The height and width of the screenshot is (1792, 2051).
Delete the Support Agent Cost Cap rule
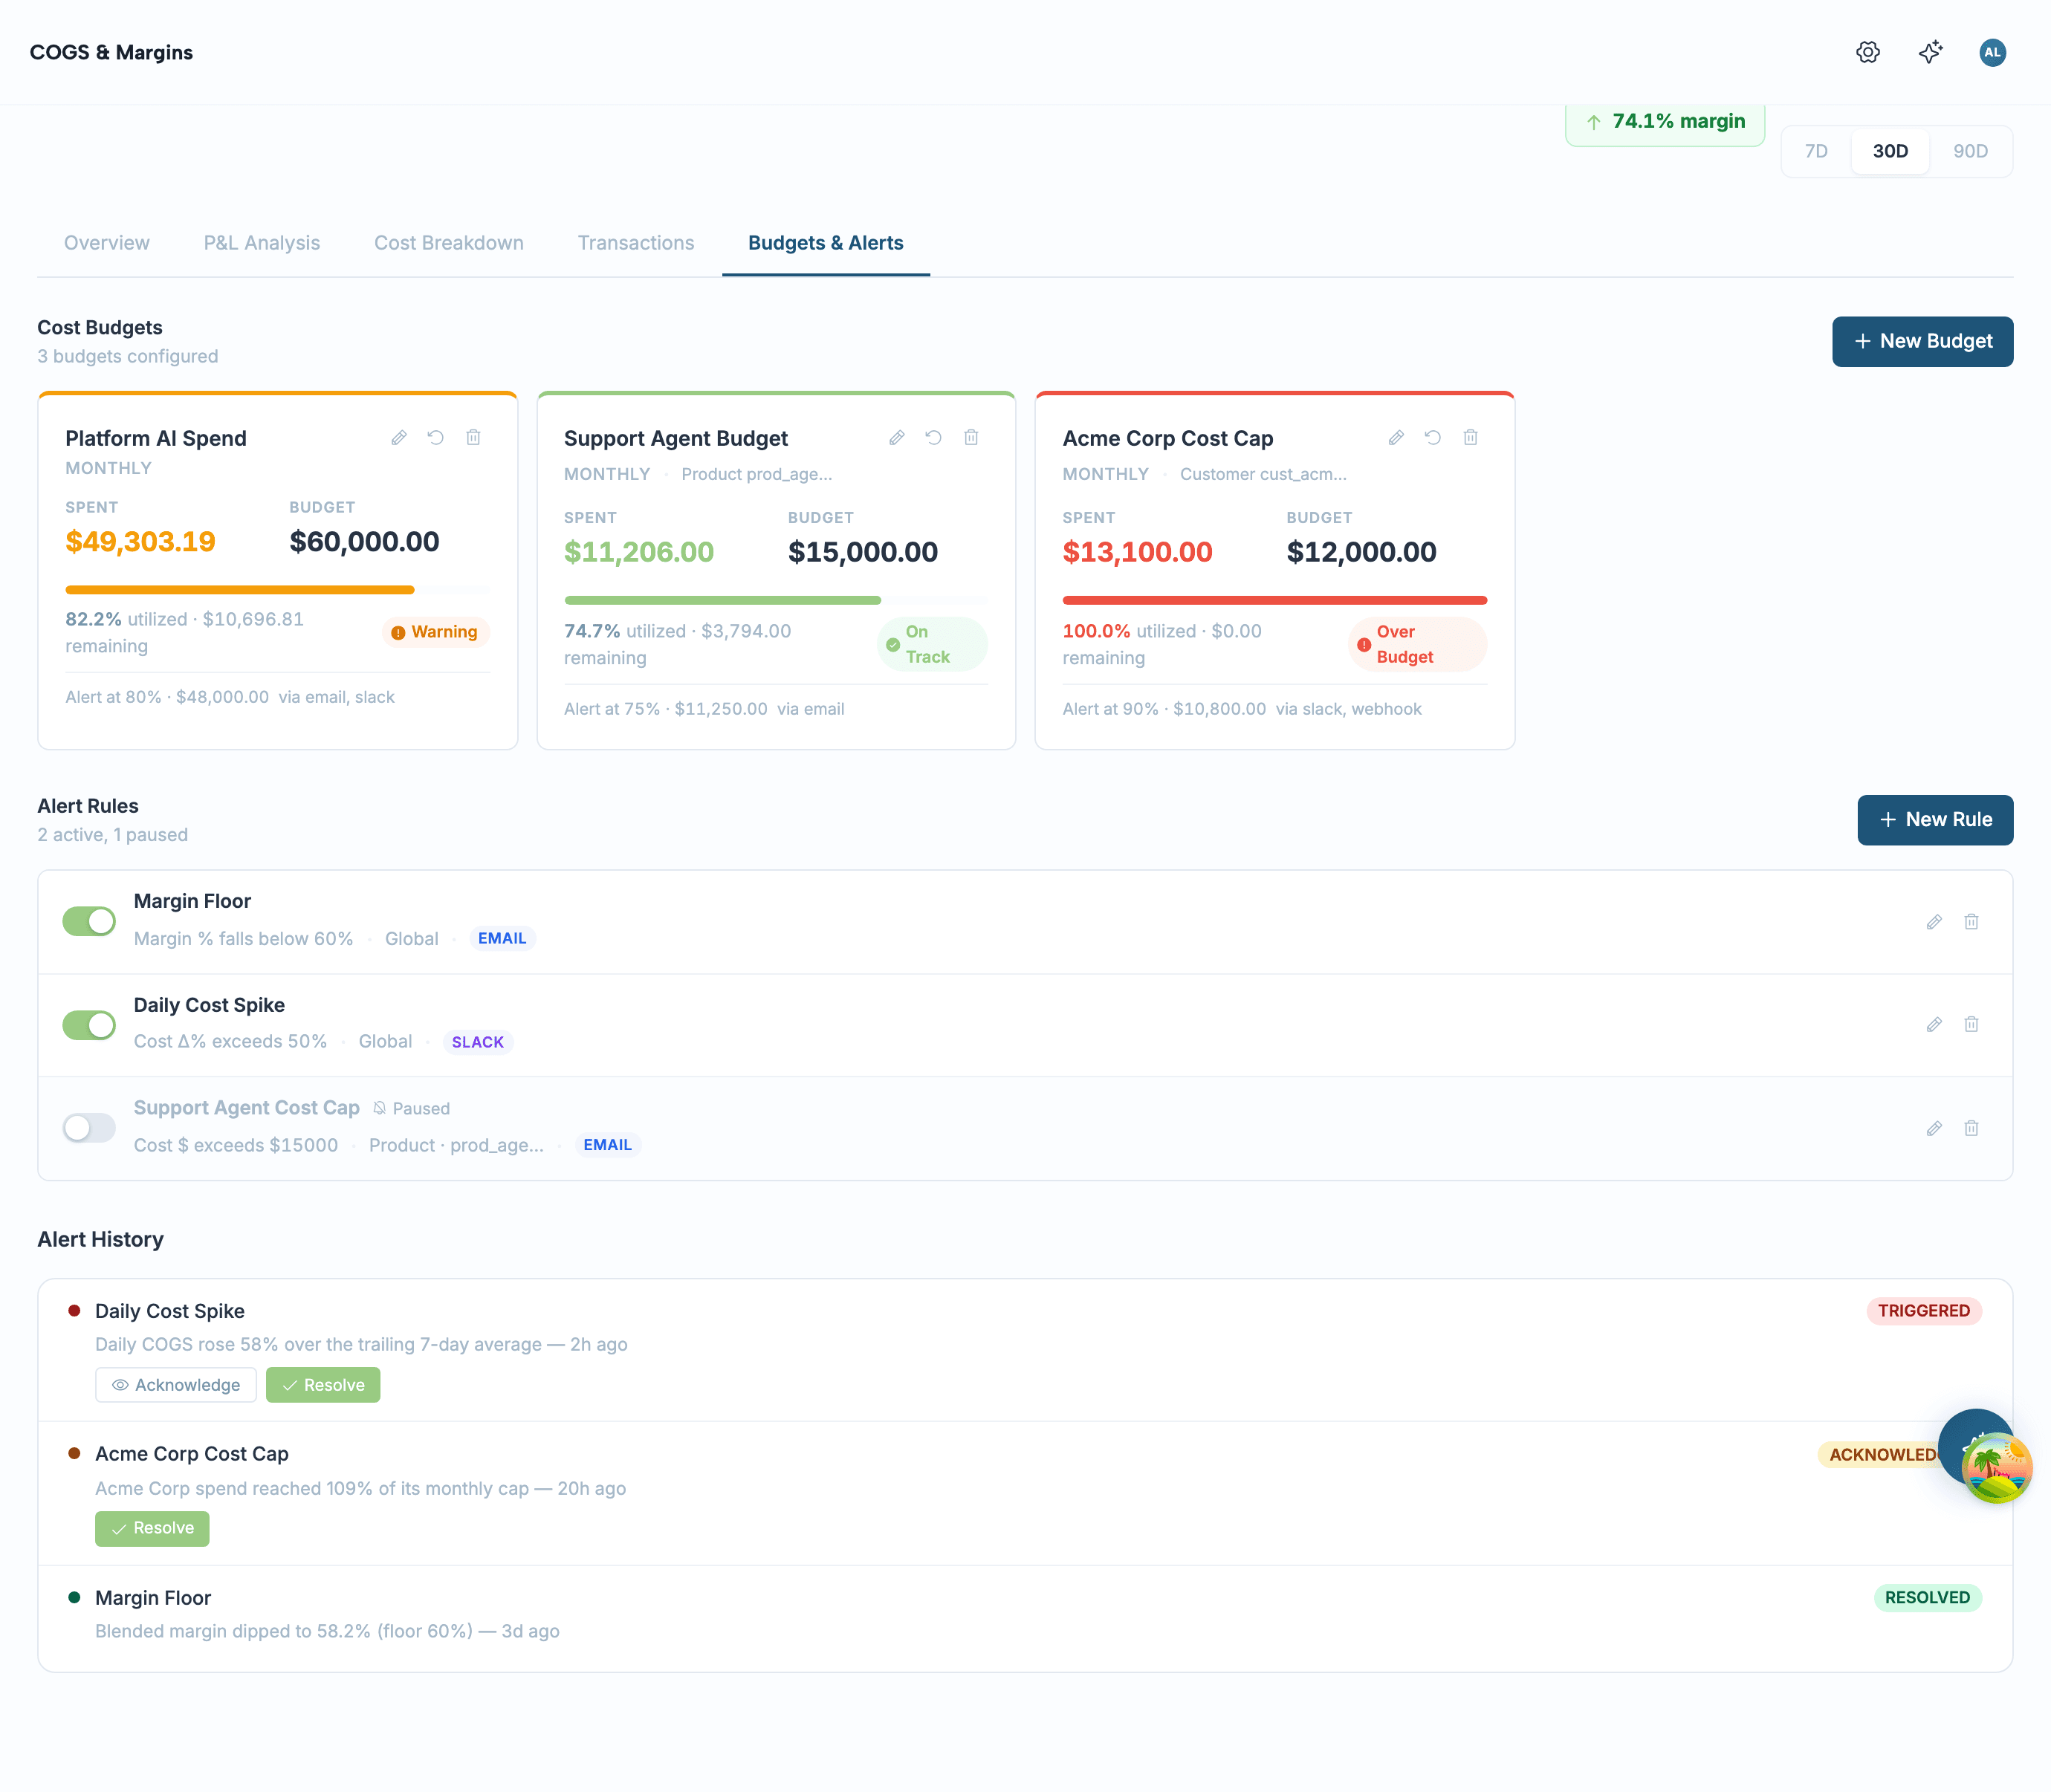point(1970,1128)
